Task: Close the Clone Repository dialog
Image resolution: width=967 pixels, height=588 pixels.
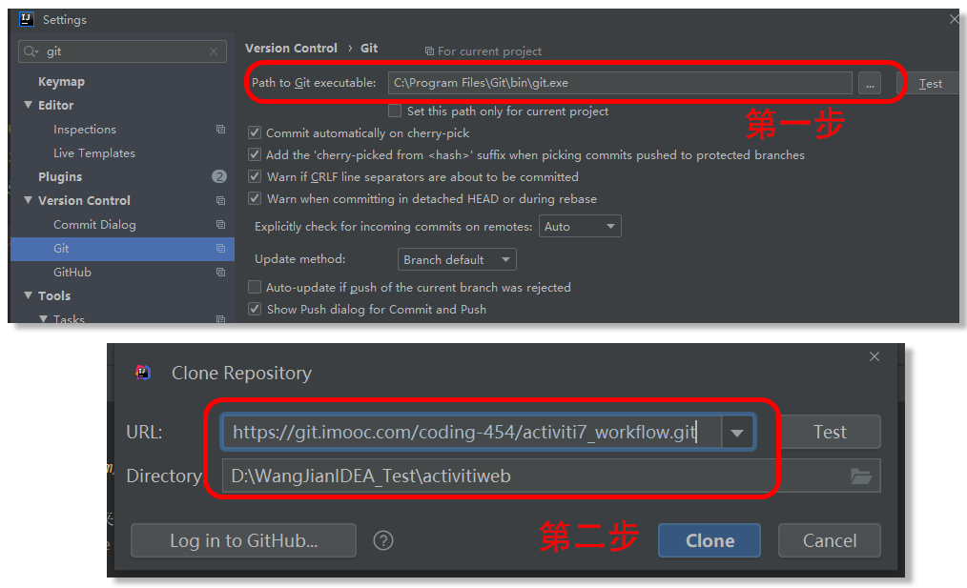Action: point(874,356)
